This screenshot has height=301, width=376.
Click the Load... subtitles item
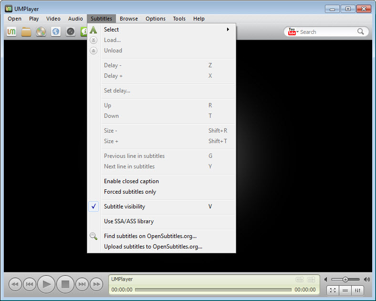[x=161, y=40]
